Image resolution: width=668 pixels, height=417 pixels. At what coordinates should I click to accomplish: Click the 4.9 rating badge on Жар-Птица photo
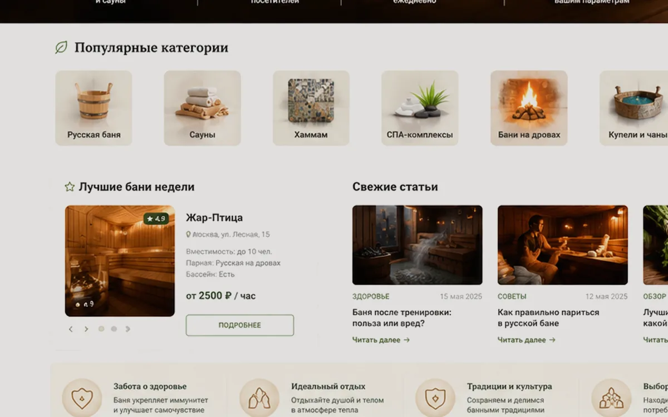pyautogui.click(x=156, y=219)
